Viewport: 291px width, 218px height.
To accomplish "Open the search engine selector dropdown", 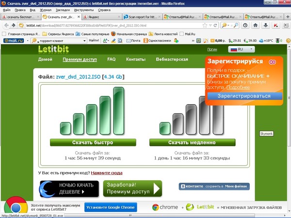I will pos(228,25).
